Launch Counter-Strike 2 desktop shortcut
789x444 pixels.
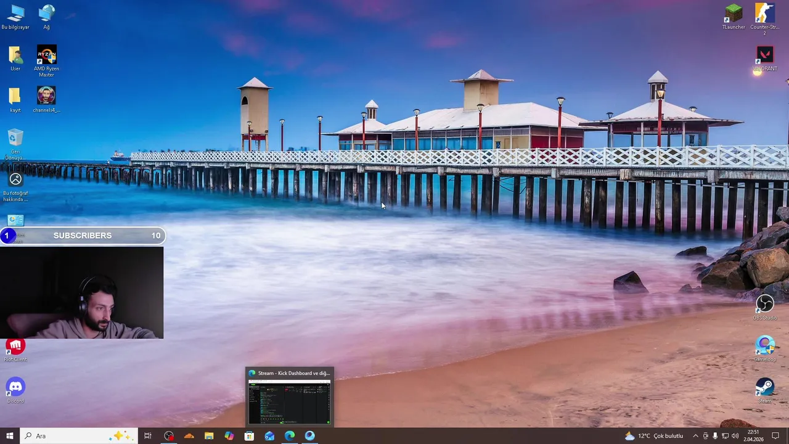coord(764,19)
